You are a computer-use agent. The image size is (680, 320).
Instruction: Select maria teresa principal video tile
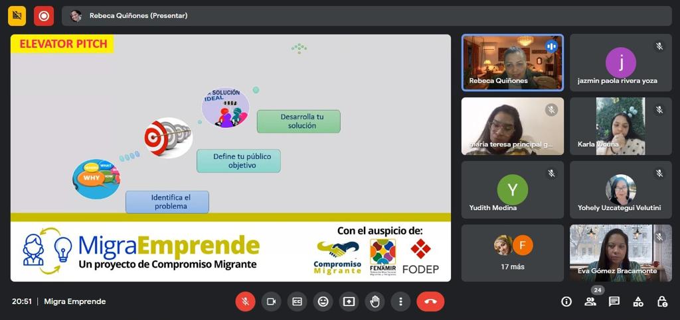[513, 127]
